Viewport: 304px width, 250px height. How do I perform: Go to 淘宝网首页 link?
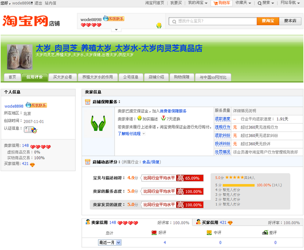(x=154, y=3)
